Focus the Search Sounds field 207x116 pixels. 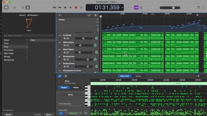click(29, 36)
